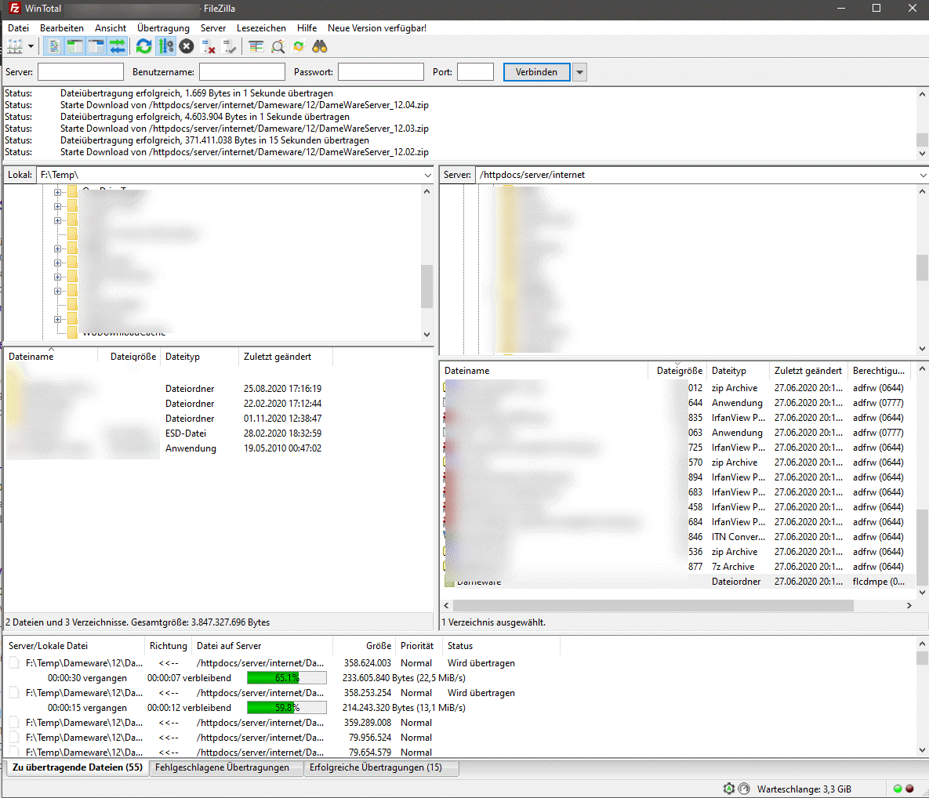Toggle queue processing icon

165,47
